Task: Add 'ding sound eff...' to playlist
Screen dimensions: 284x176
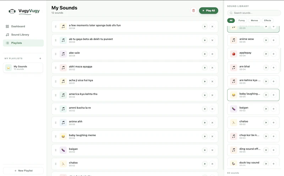Action: pos(273,150)
